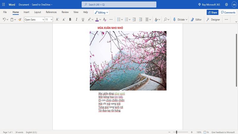
Task: Toggle Underline formatting
Action: tap(83, 19)
